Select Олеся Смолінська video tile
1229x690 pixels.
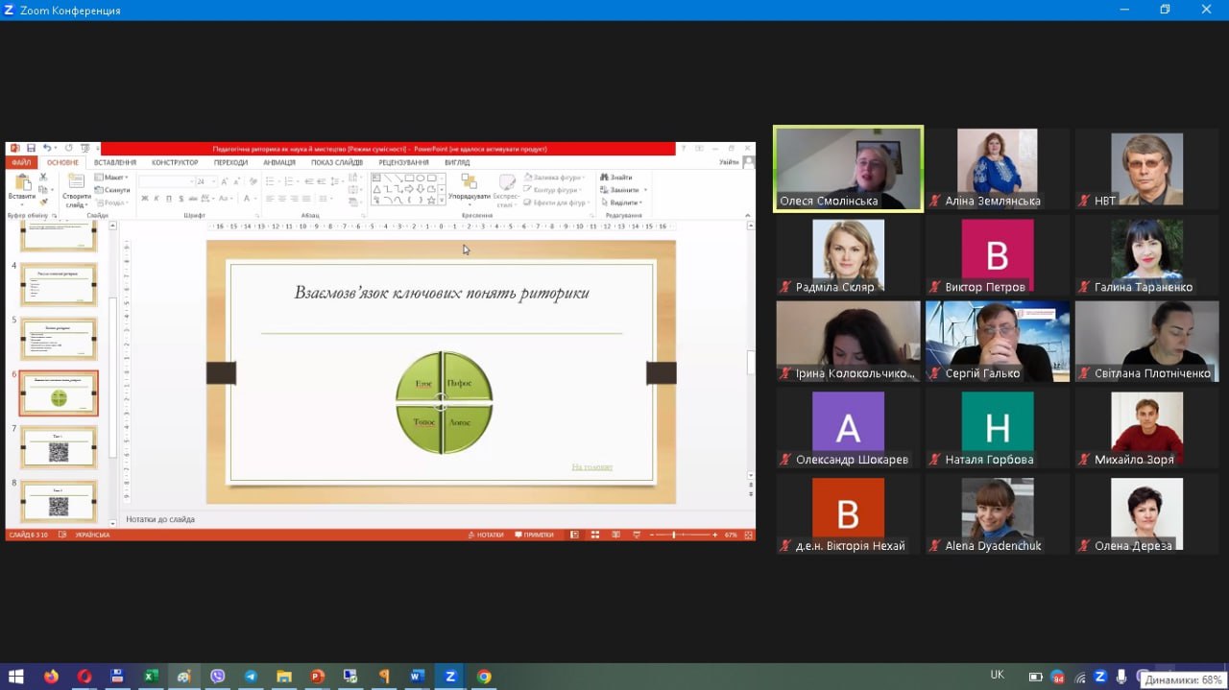849,169
